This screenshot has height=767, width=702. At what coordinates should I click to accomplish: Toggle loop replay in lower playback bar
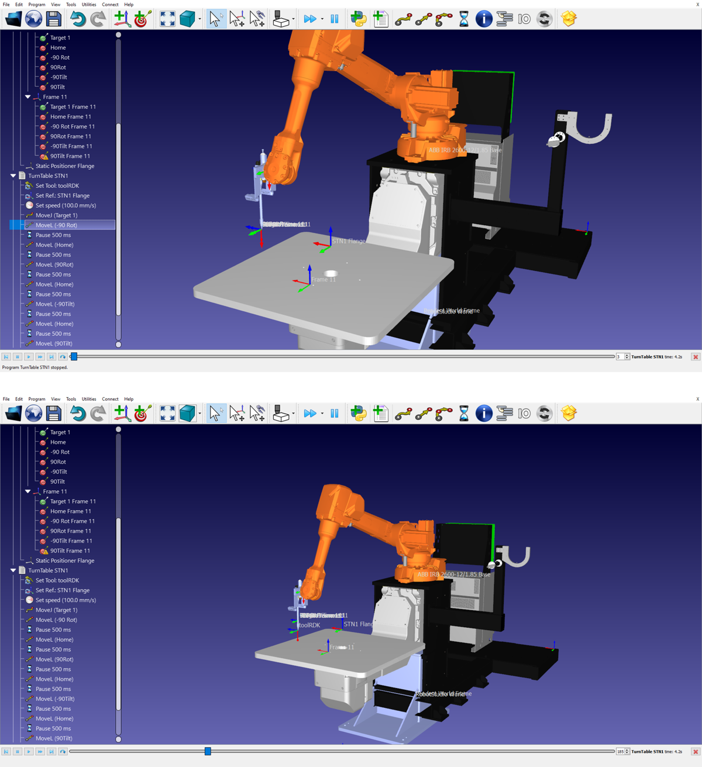click(63, 751)
